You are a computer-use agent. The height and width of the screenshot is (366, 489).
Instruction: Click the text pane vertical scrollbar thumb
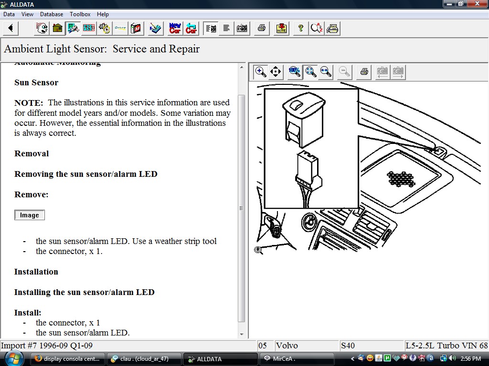tap(242, 209)
